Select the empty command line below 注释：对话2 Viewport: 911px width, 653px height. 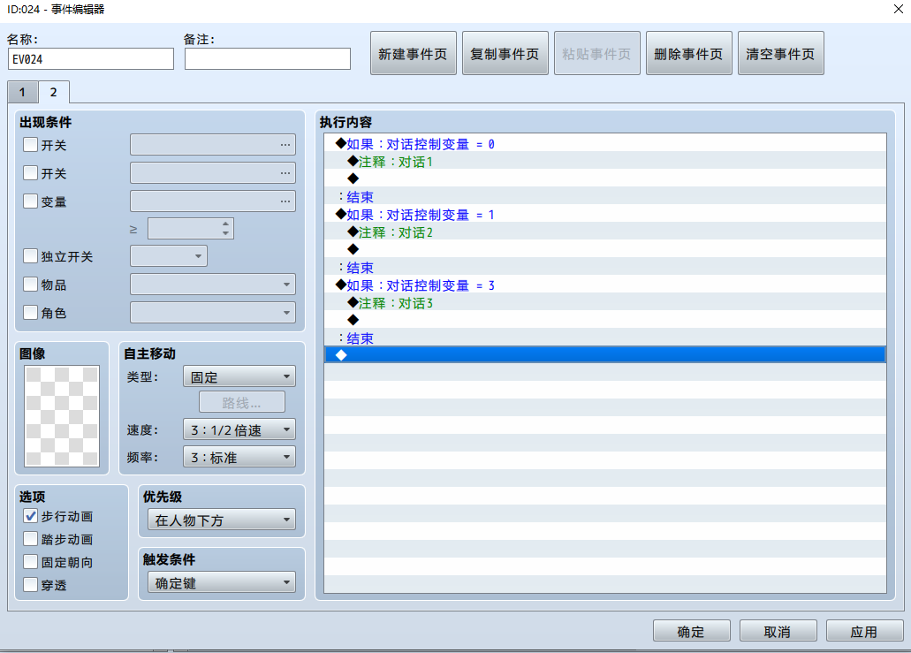point(604,249)
